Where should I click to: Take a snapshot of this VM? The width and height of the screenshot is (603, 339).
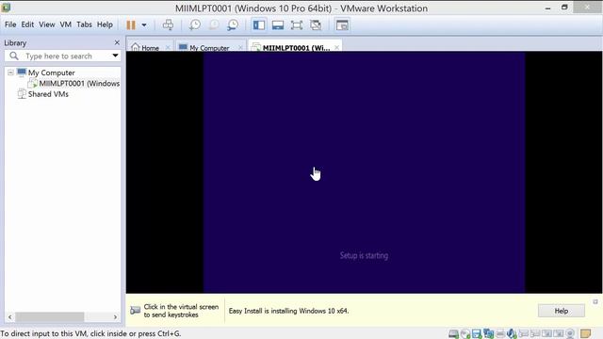195,25
